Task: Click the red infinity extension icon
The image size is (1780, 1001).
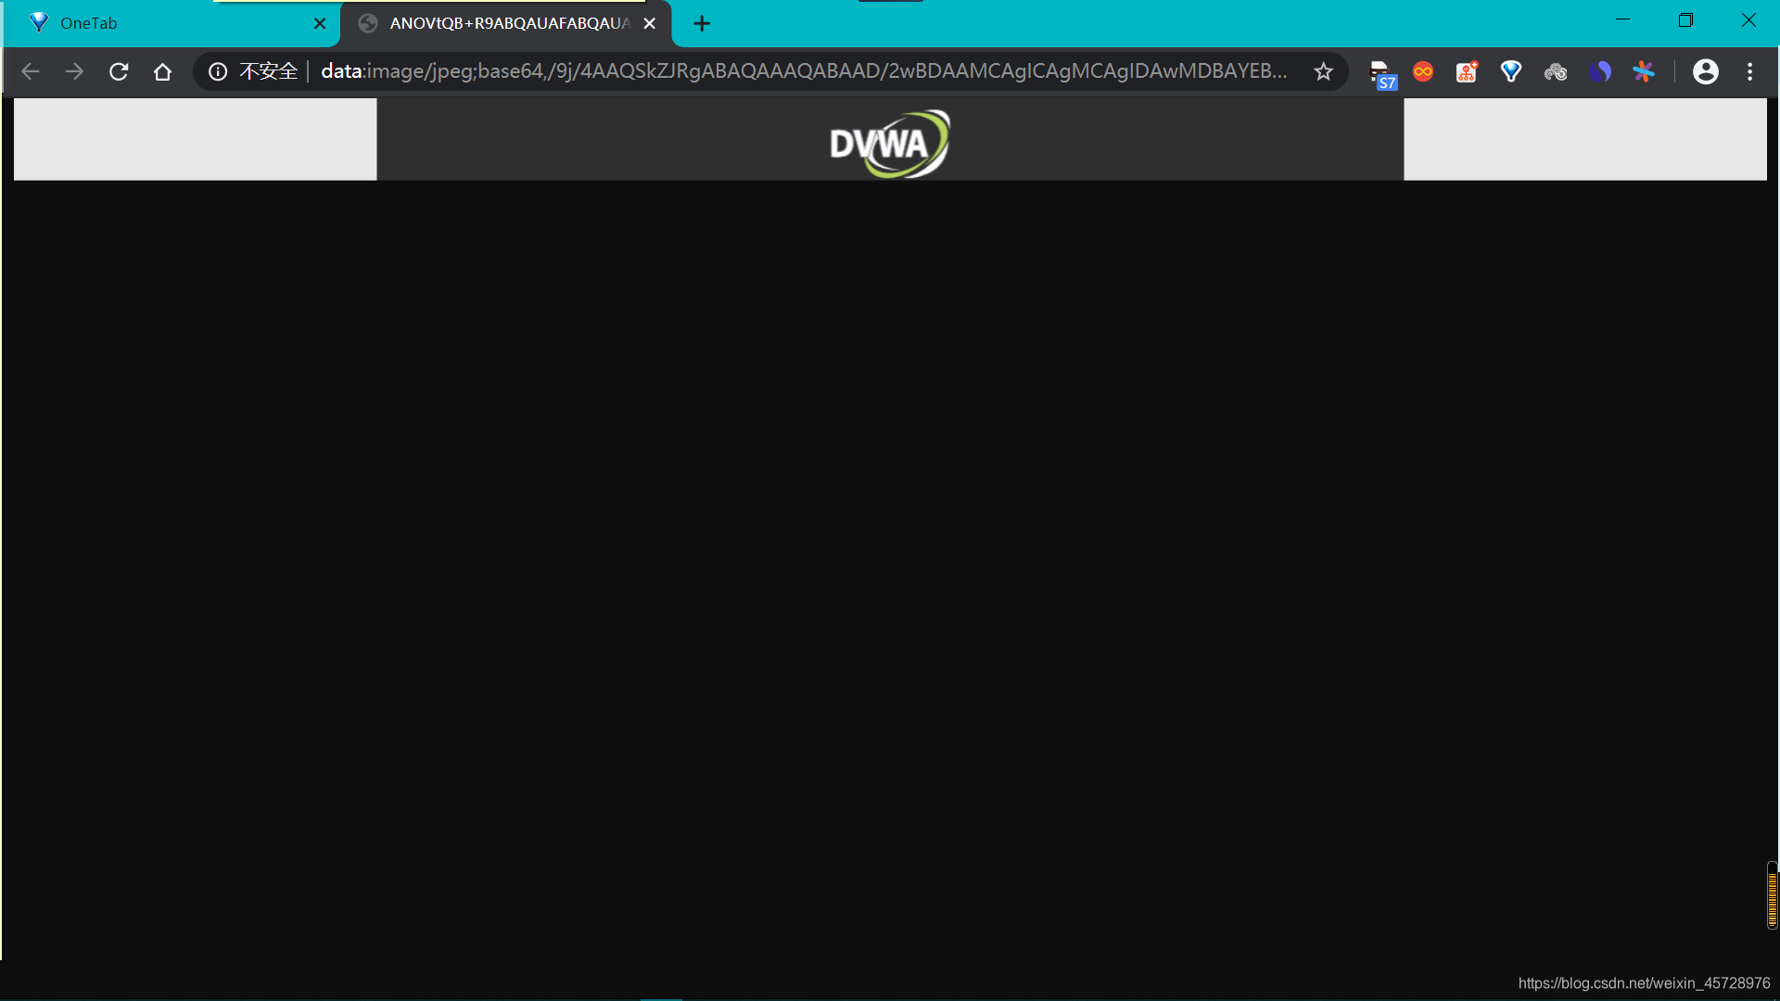Action: [x=1422, y=71]
